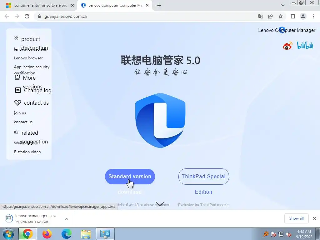Screen dimensions: 320x240
Task: Toggle the browser side panel
Action: [293, 16]
